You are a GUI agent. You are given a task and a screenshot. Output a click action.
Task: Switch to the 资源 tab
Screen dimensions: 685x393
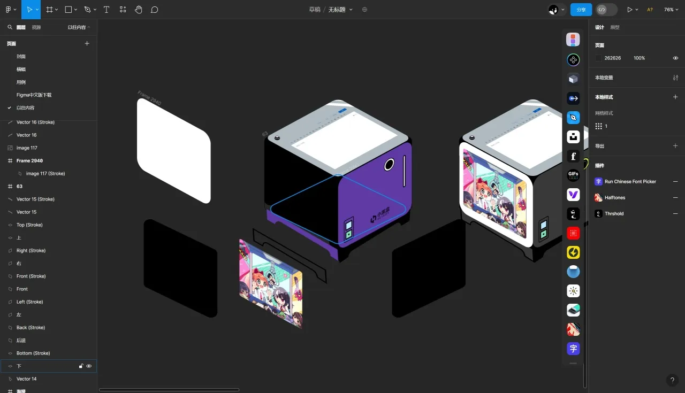(x=36, y=27)
